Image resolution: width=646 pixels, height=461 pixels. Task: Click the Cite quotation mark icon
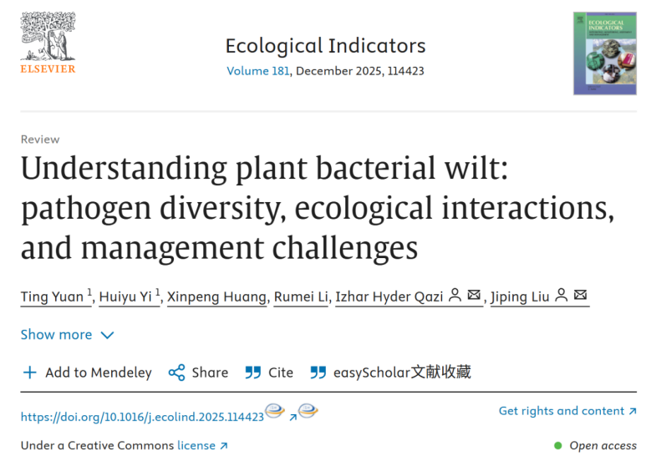coord(252,372)
